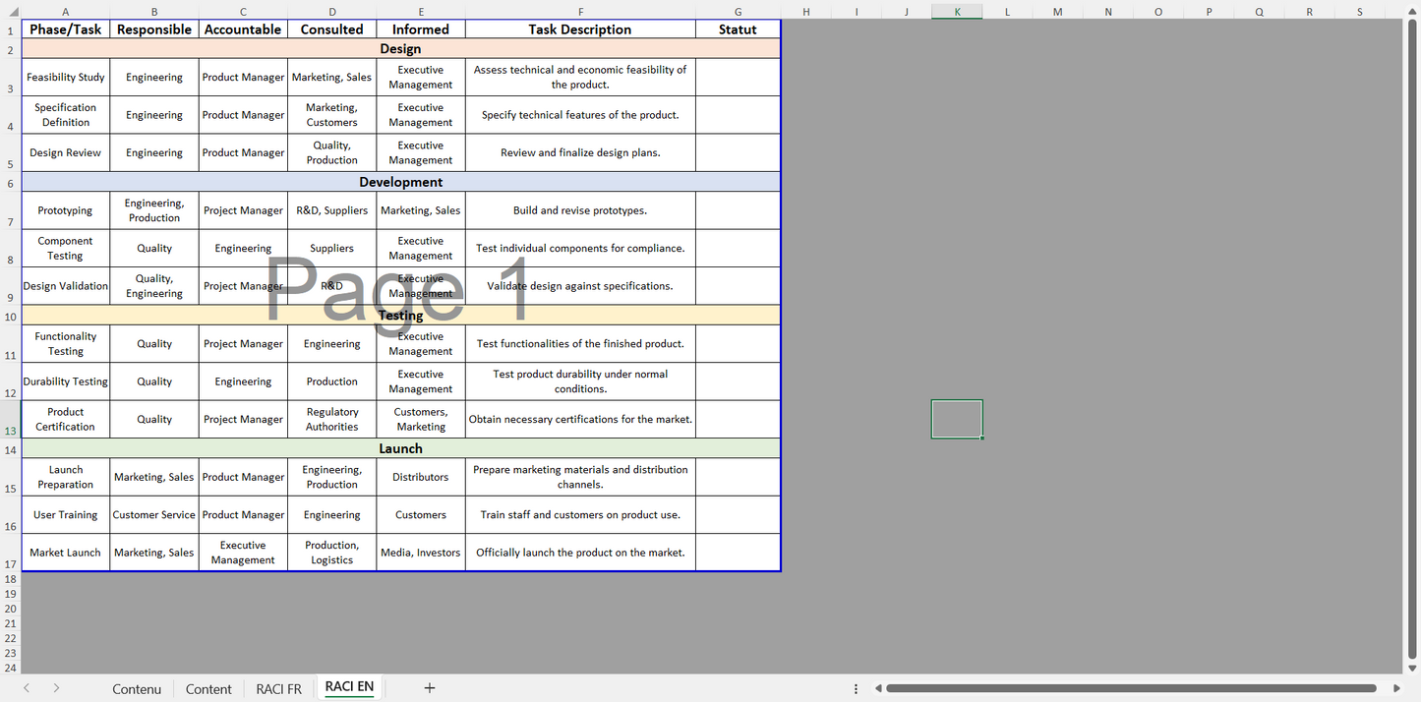Open the sheet list kebab menu
Screen dimensions: 1421x702
[856, 687]
